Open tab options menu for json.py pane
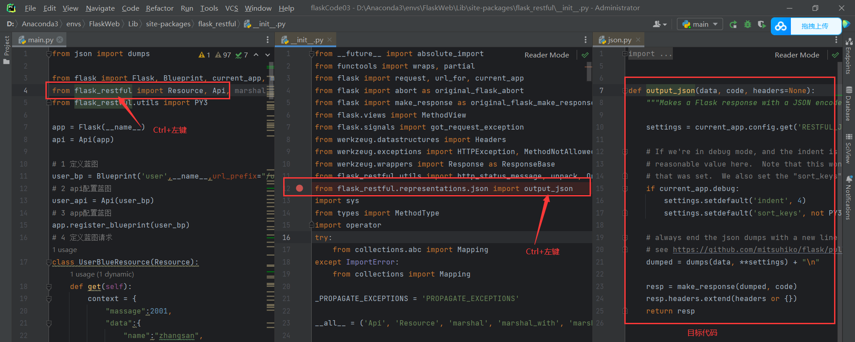855x342 pixels. point(836,40)
